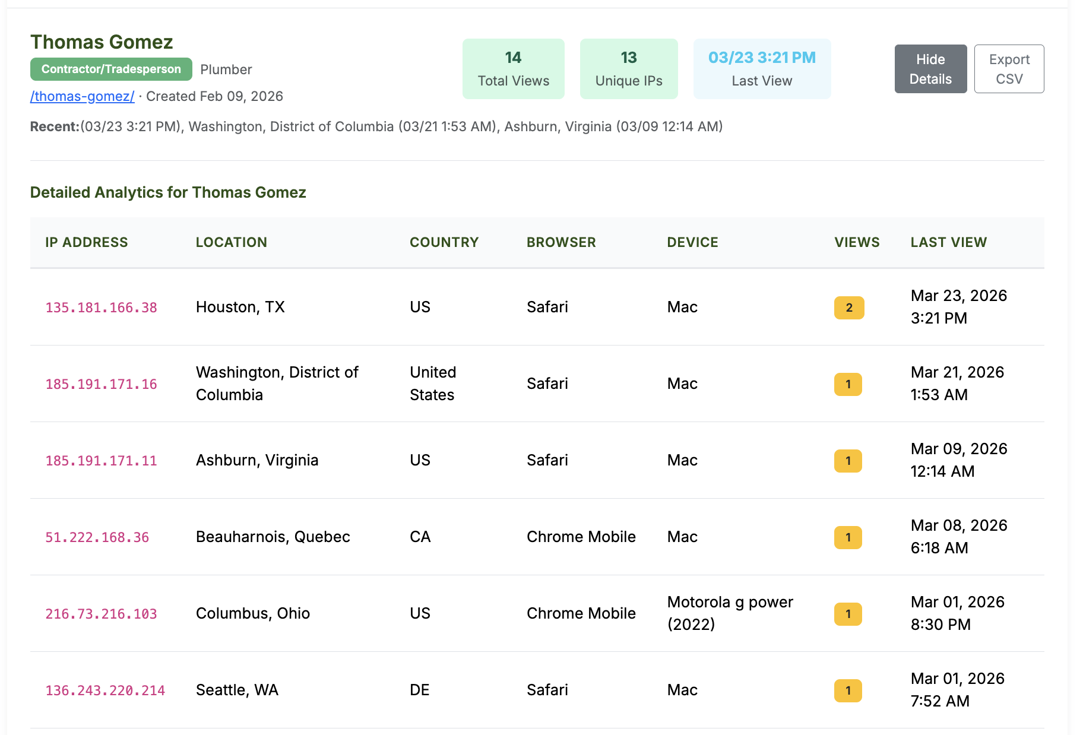
Task: Open details for IP 135.181.166.38
Action: pyautogui.click(x=101, y=308)
